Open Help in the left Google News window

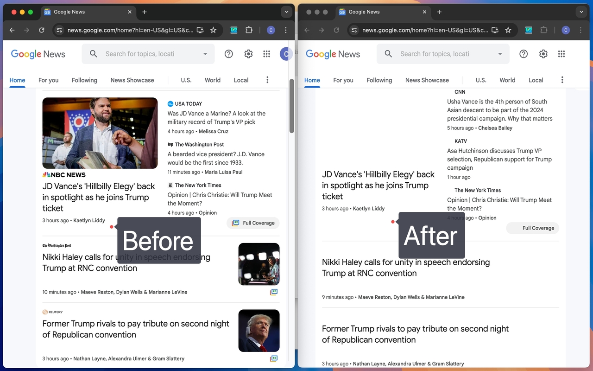228,54
